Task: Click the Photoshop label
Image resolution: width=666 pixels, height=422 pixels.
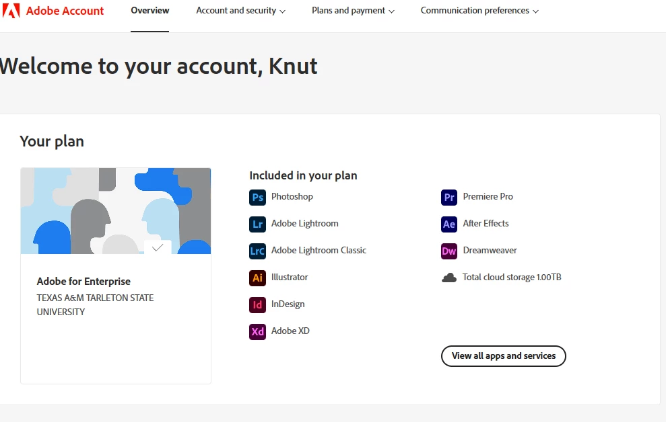Action: pos(292,197)
